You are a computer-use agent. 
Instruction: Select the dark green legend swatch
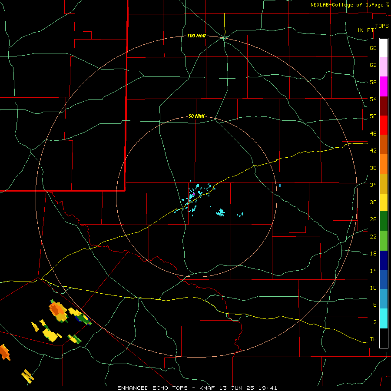tap(384, 221)
